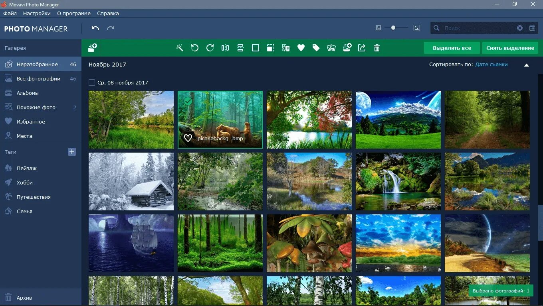
Task: Toggle ascending sort order arrow
Action: tap(526, 65)
